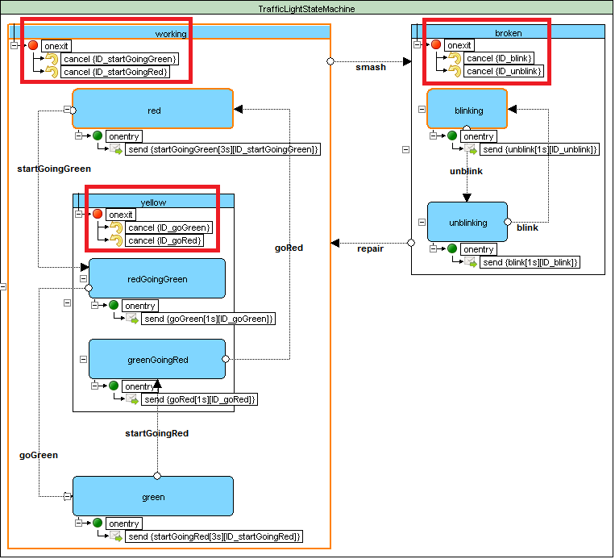Click send icon for blink event
The image size is (615, 559).
pyautogui.click(x=470, y=262)
